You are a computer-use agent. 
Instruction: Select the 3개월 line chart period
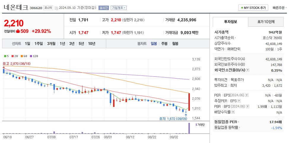click(x=51, y=44)
